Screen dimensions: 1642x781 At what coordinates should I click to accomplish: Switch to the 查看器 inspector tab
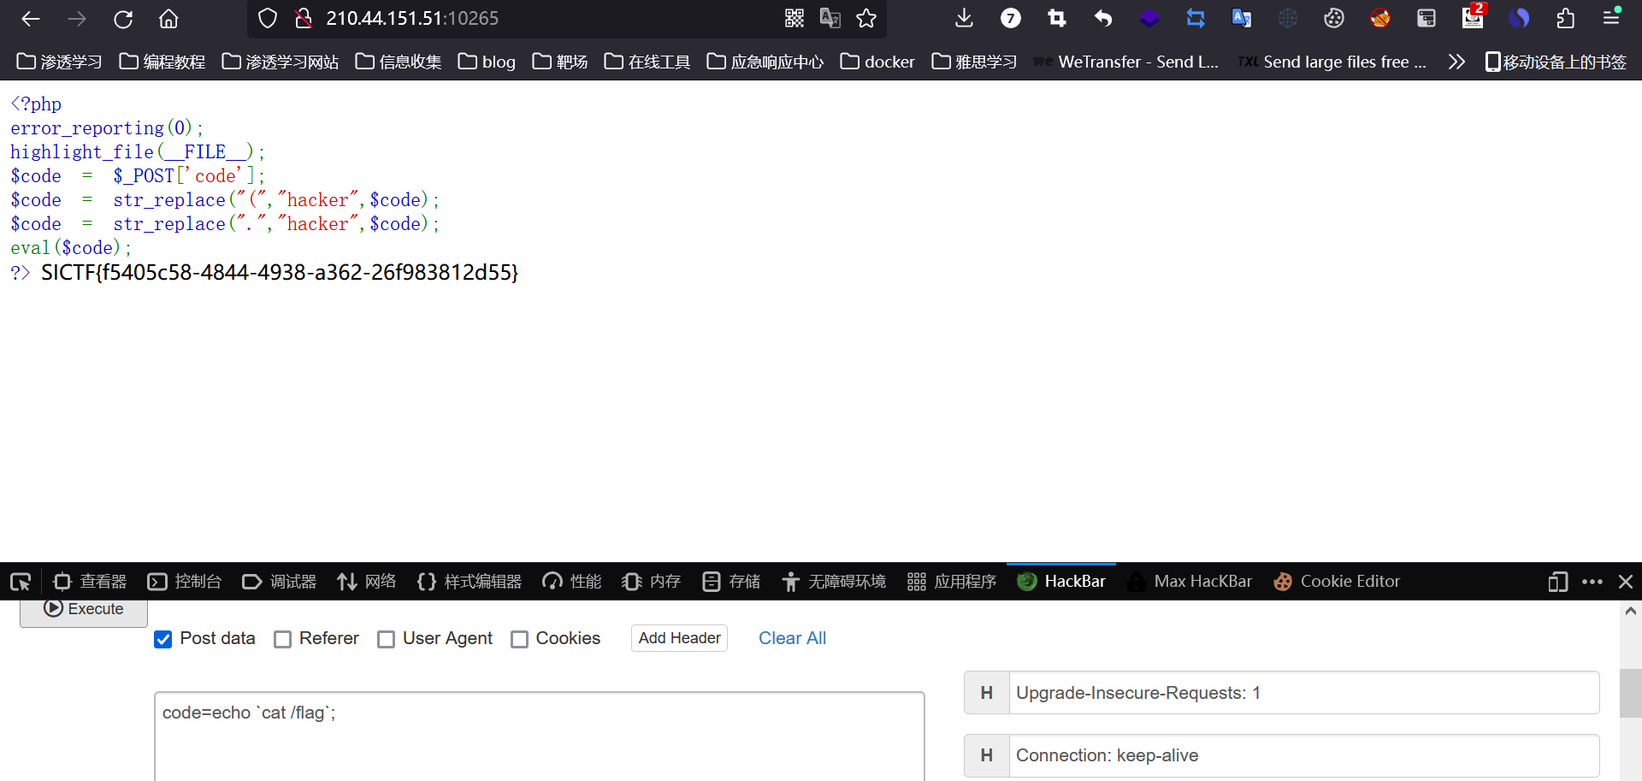(90, 582)
